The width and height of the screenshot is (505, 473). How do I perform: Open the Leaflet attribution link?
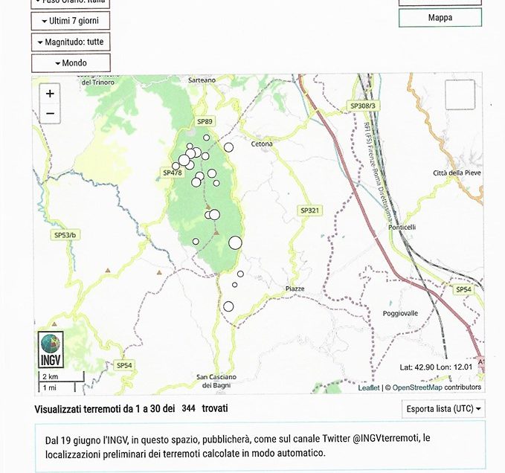click(369, 387)
